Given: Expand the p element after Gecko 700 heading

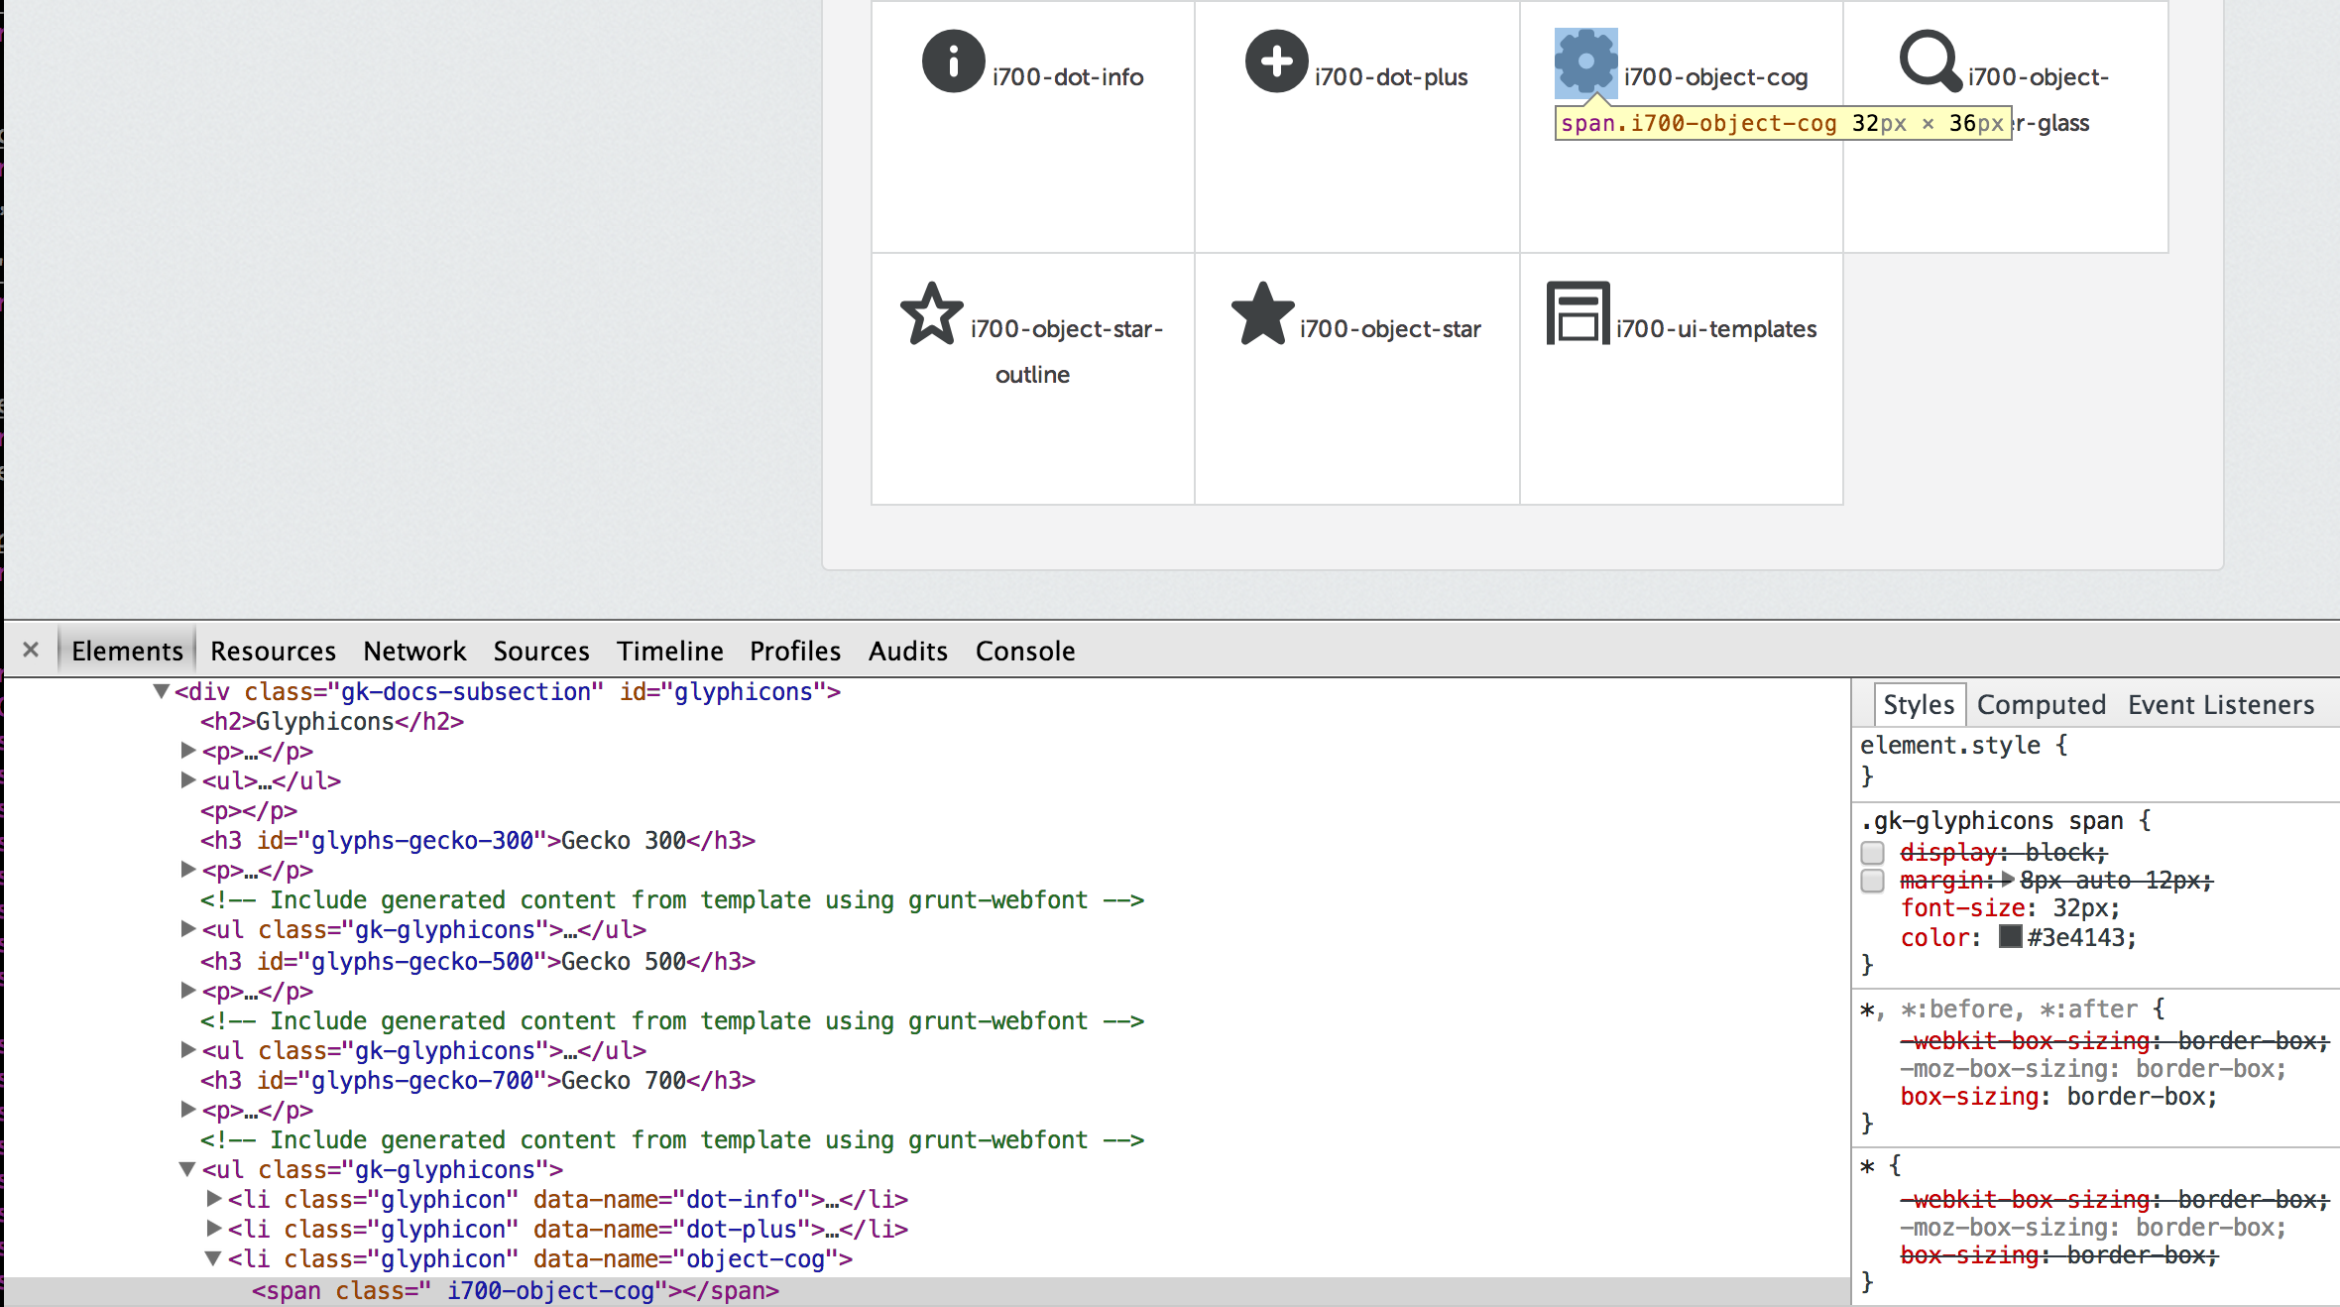Looking at the screenshot, I should (x=187, y=1109).
